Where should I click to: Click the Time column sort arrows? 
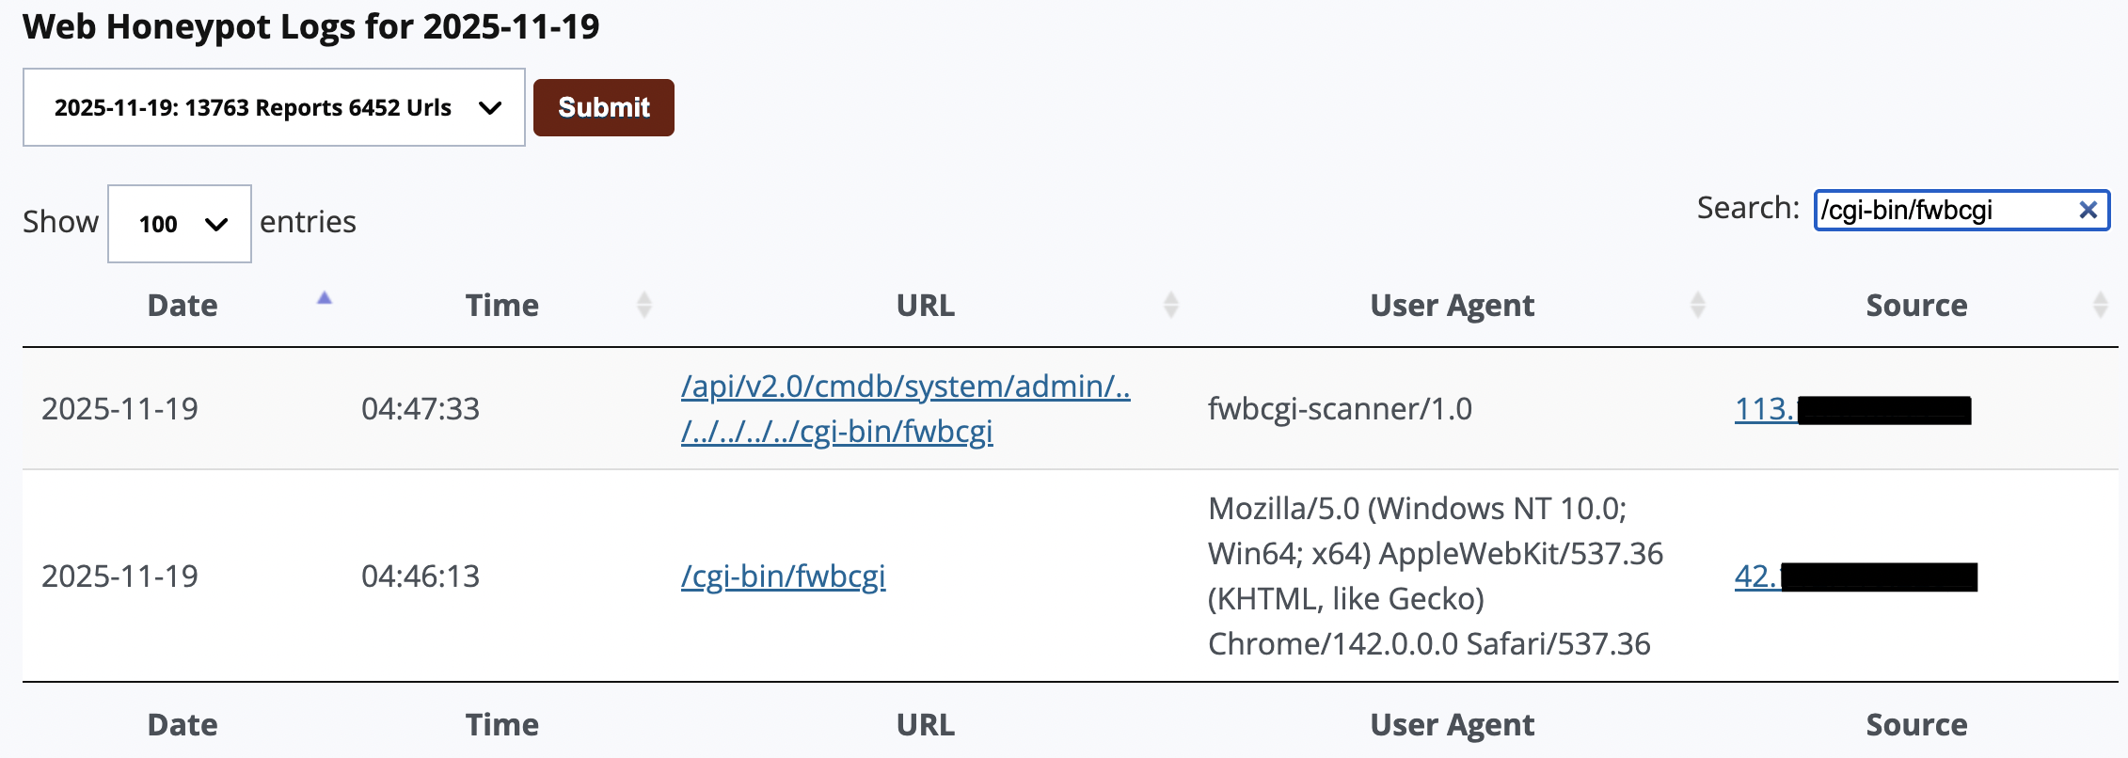pyautogui.click(x=644, y=305)
